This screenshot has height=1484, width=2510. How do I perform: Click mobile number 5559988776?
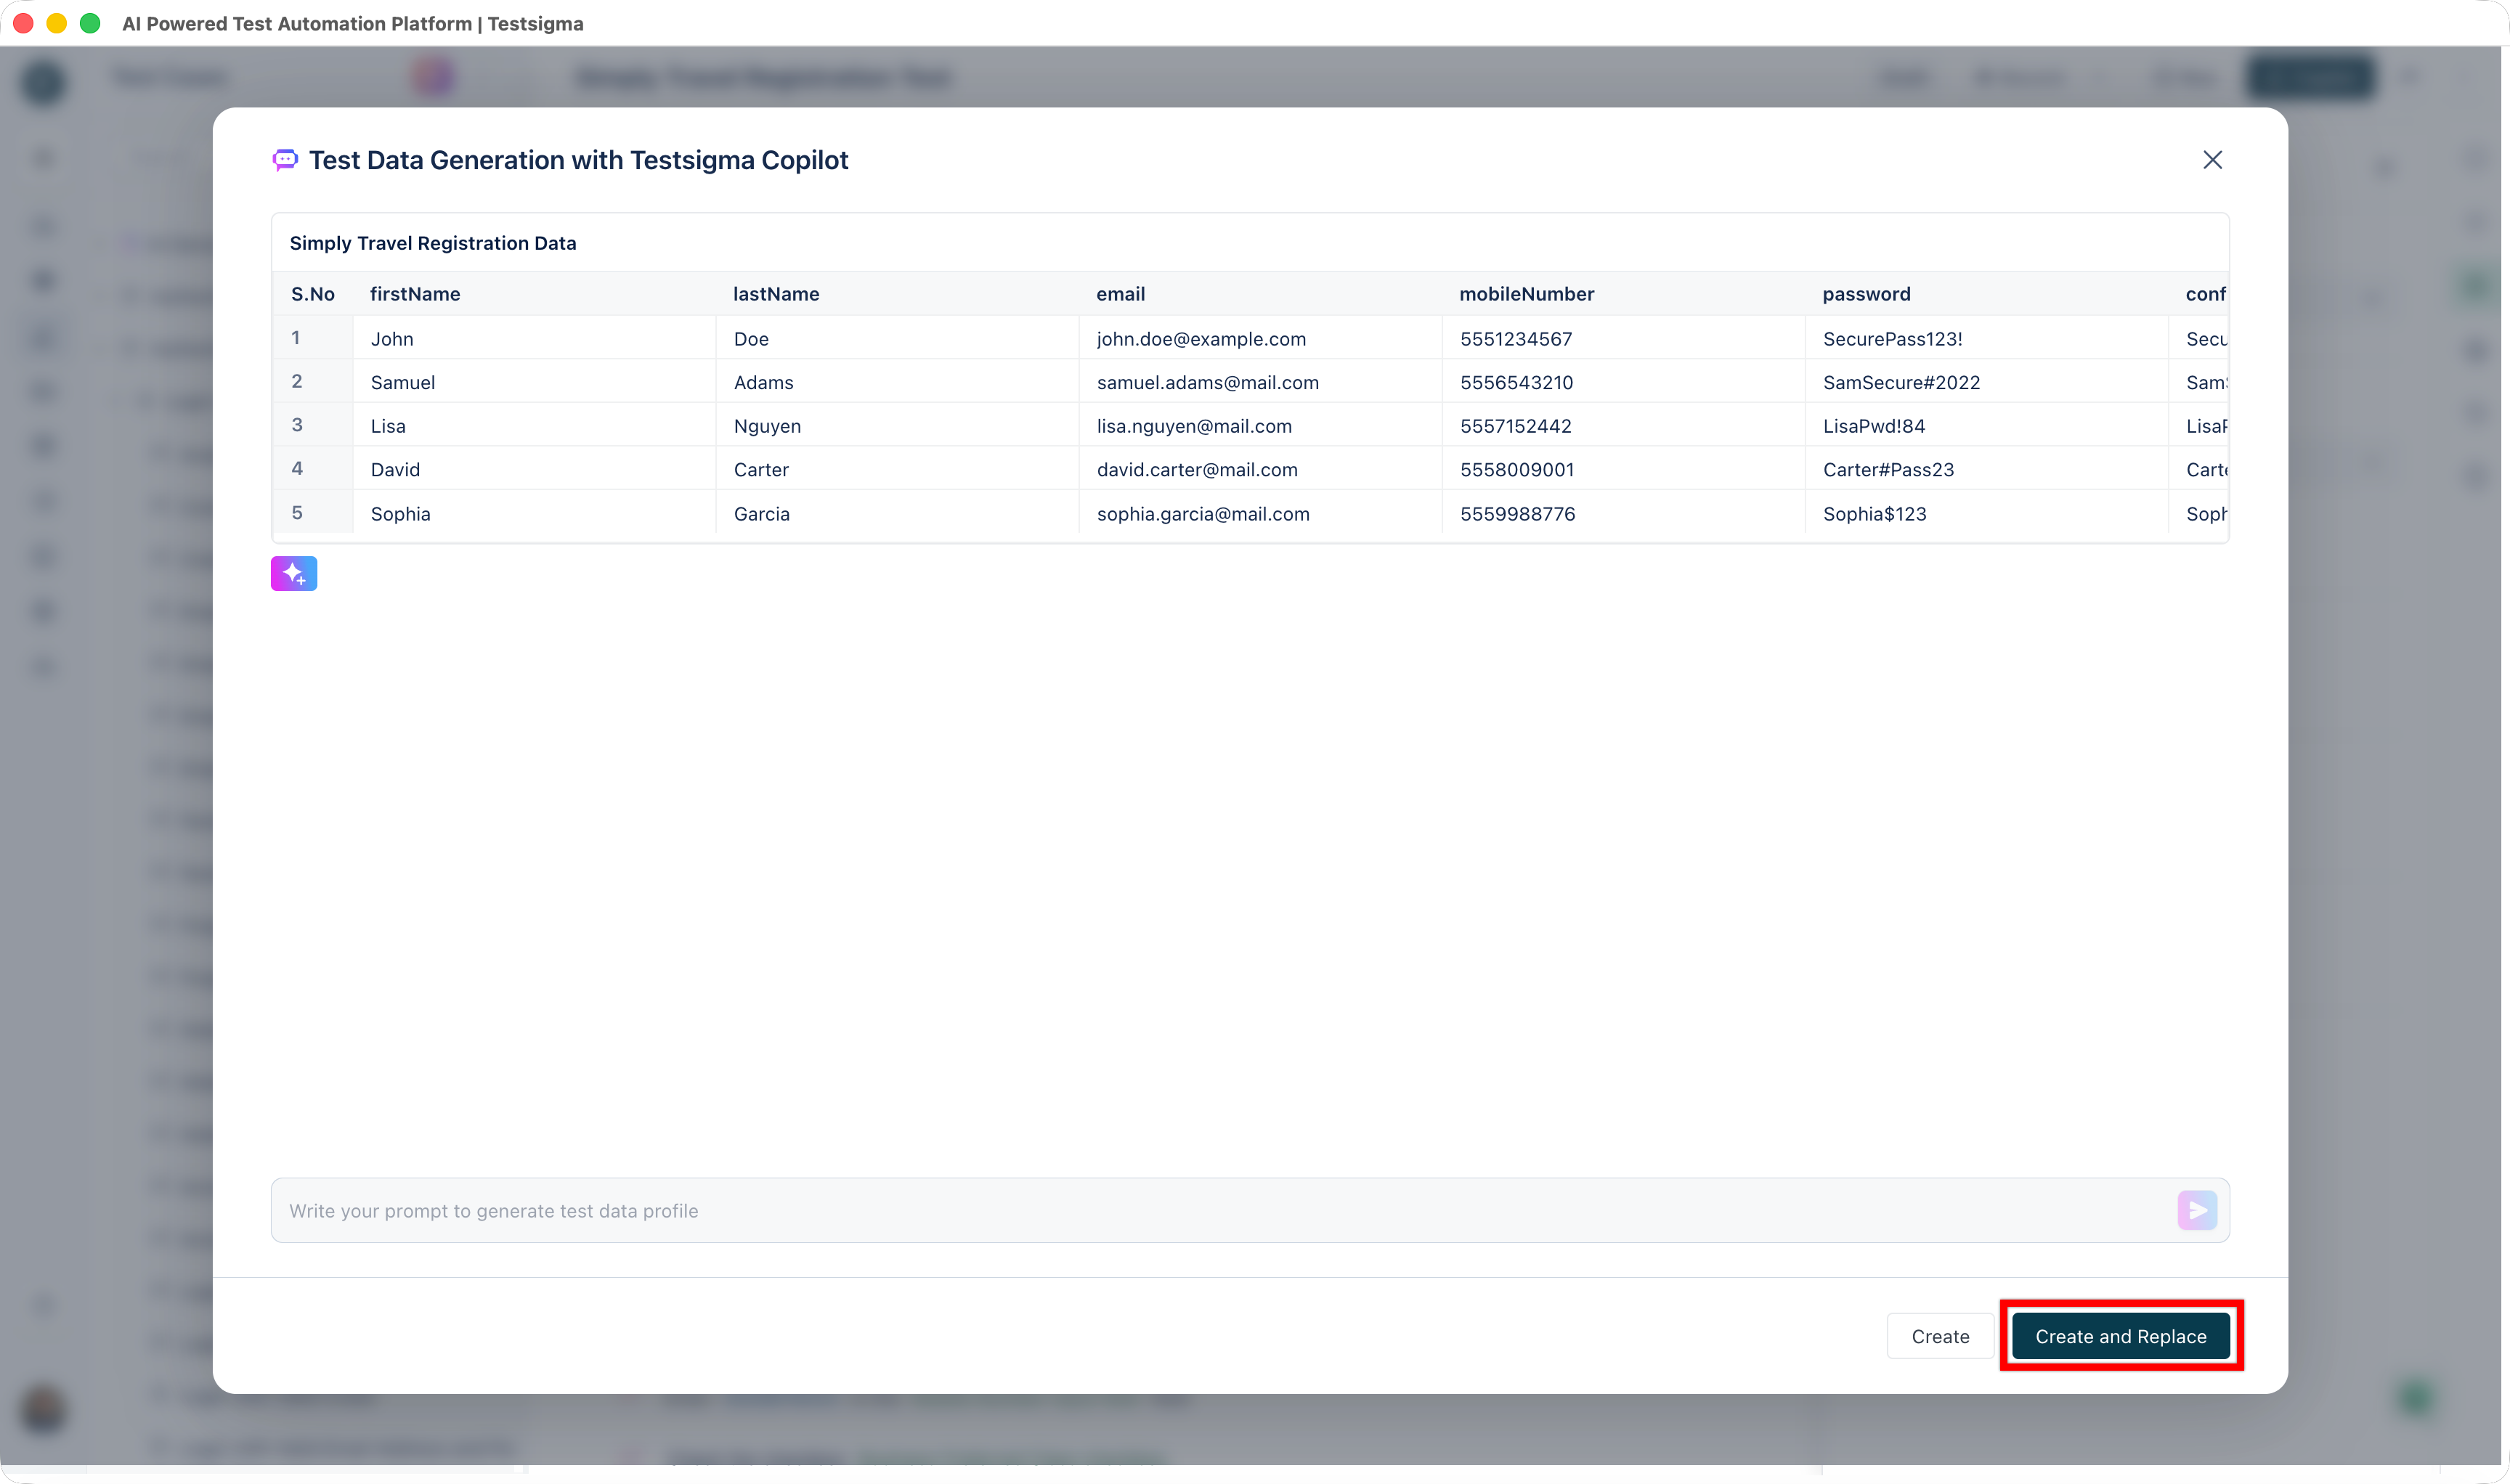pyautogui.click(x=1624, y=513)
